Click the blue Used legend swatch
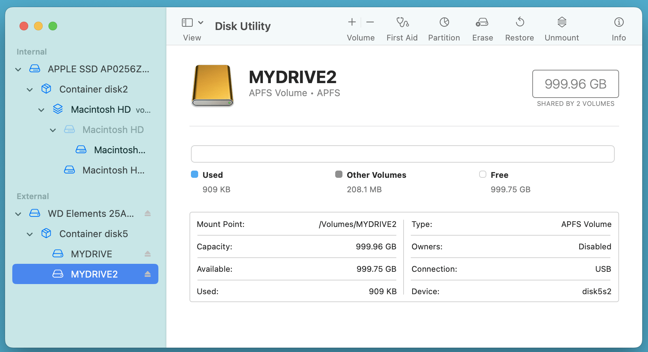The image size is (648, 352). (x=195, y=174)
